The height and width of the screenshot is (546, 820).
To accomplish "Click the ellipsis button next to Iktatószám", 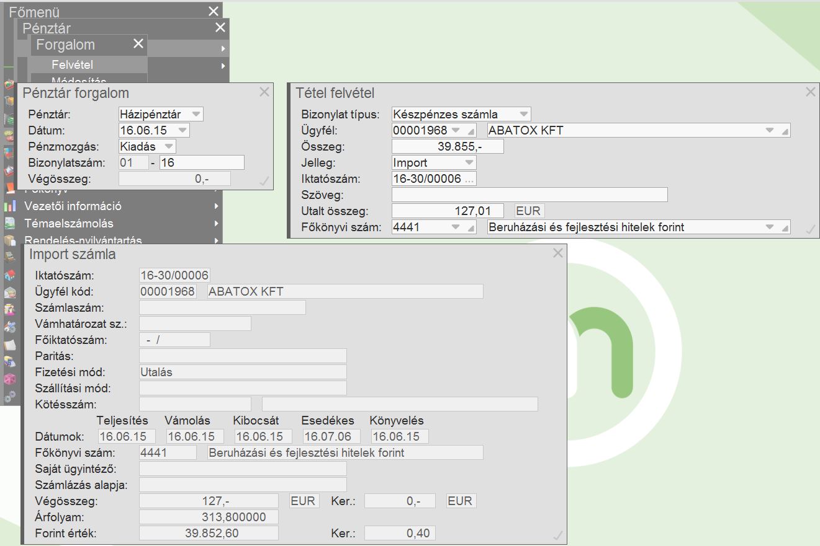I will click(469, 179).
